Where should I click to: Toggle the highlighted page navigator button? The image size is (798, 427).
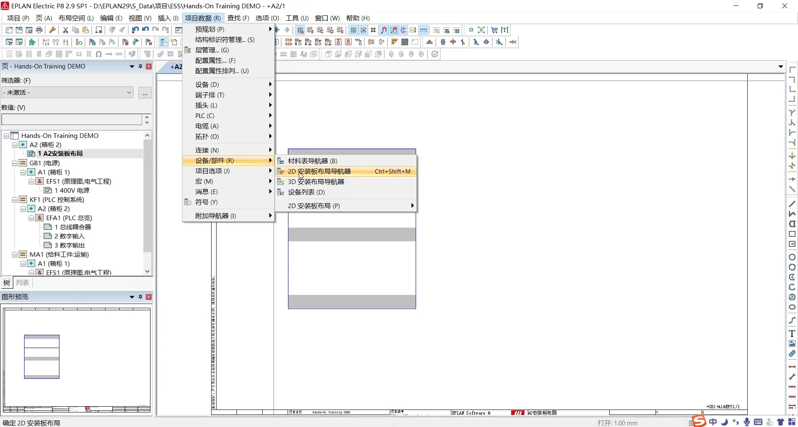164,42
